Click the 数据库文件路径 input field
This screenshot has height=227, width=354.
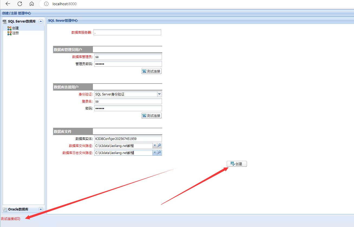[x=123, y=146]
